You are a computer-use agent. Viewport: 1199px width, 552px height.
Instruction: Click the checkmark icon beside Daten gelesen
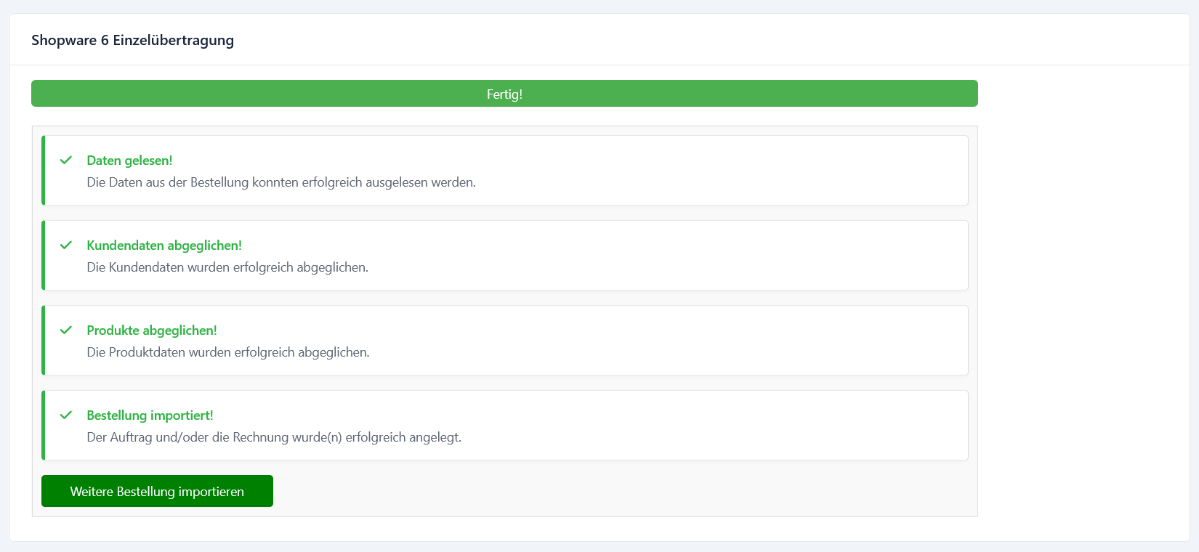coord(66,160)
